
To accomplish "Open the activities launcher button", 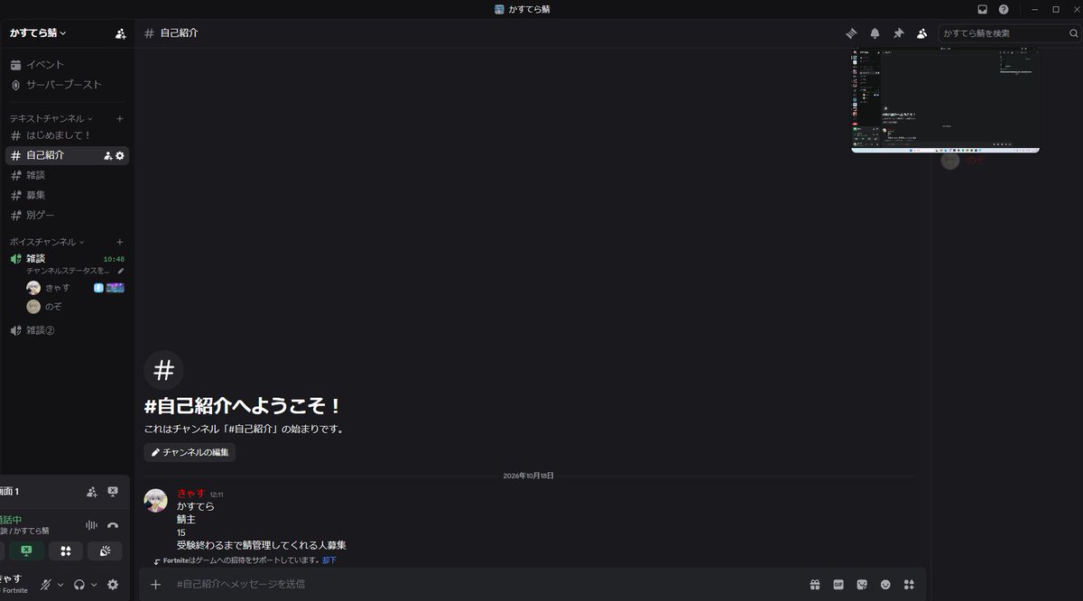I will click(x=66, y=551).
